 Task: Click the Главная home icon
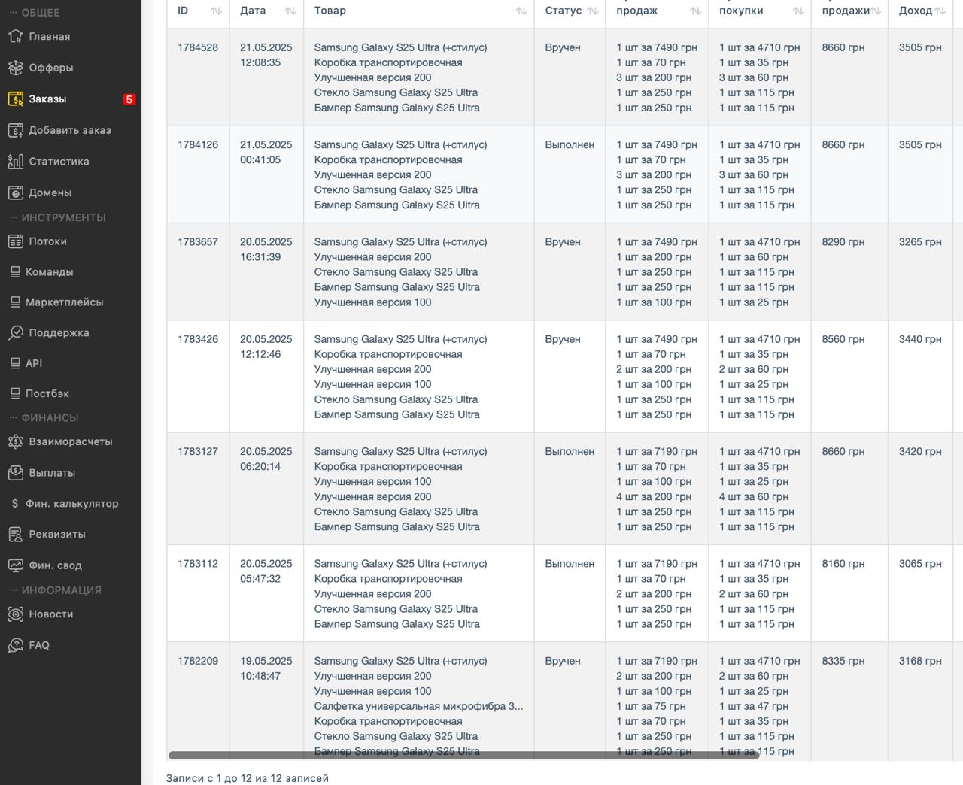pos(15,36)
